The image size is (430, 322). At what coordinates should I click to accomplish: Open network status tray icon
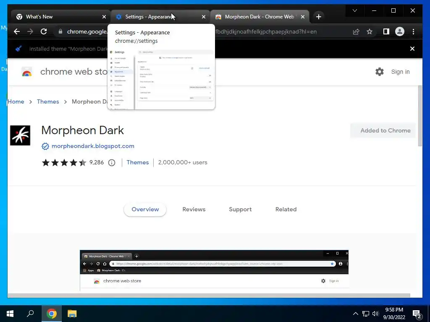point(366,314)
